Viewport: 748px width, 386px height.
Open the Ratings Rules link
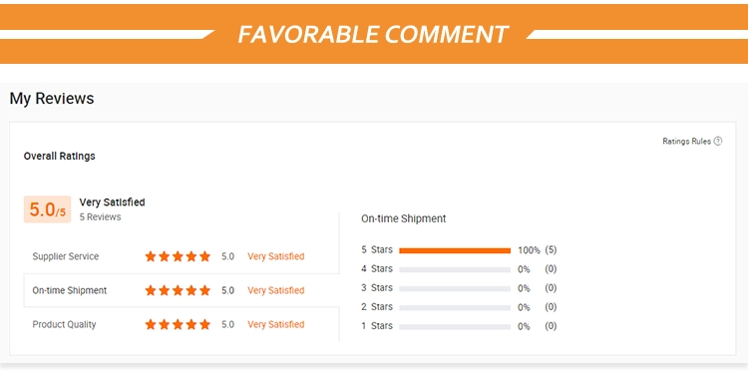(x=686, y=142)
